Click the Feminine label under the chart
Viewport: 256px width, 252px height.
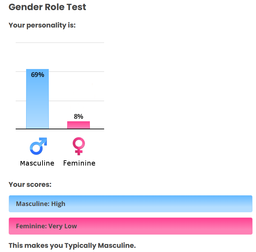click(79, 163)
